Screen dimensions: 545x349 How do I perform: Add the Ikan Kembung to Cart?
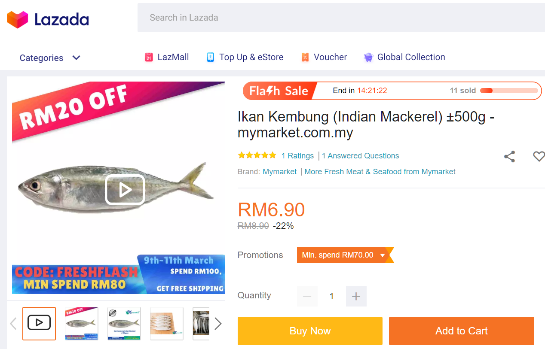(x=461, y=331)
